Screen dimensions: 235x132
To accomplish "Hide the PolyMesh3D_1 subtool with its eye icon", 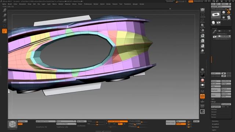I will pos(229,31).
